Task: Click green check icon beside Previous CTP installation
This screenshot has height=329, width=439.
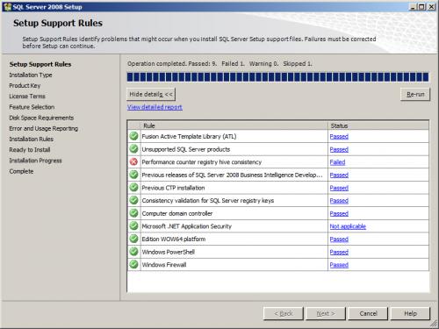Action: (x=133, y=188)
